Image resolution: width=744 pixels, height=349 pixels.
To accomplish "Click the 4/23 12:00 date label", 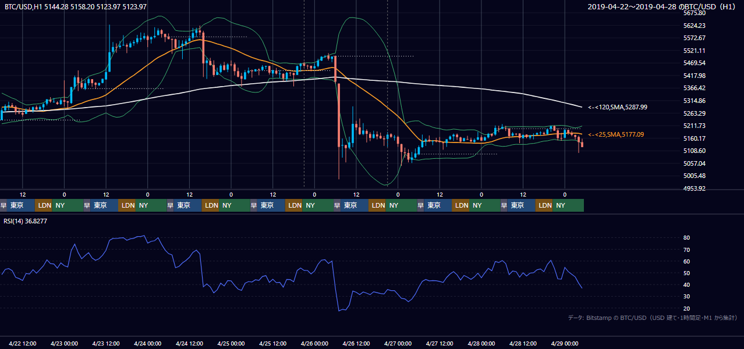I will (x=106, y=343).
